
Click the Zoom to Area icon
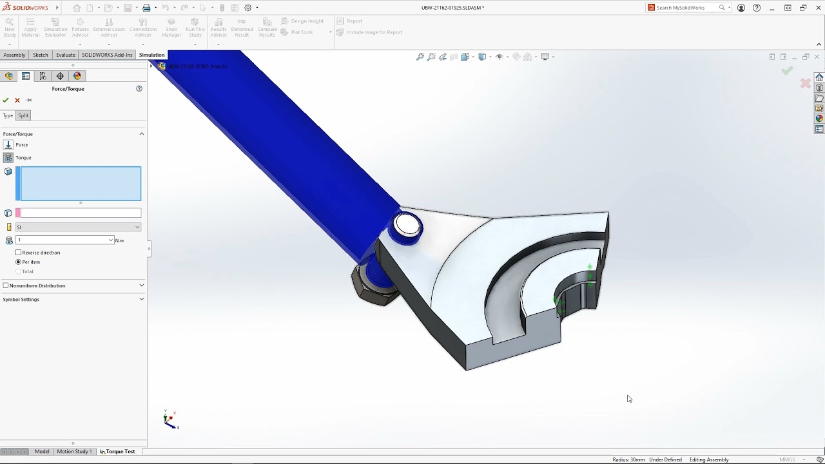coord(431,57)
